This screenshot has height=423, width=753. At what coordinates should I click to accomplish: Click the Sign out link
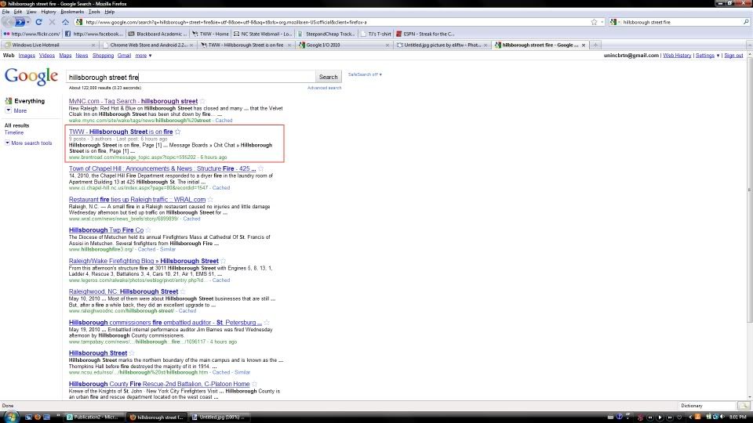pyautogui.click(x=733, y=56)
